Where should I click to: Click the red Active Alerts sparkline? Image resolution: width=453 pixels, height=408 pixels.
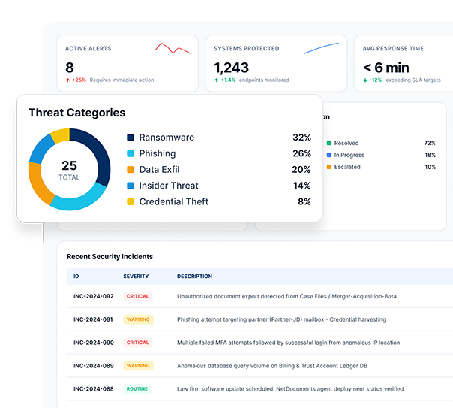point(172,48)
